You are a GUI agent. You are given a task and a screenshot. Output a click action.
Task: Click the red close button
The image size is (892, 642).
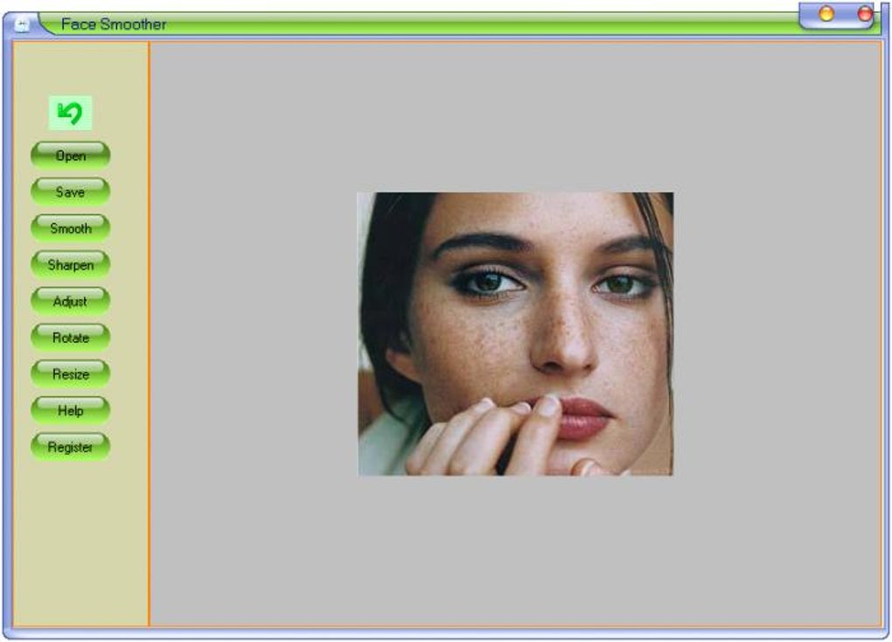(865, 13)
